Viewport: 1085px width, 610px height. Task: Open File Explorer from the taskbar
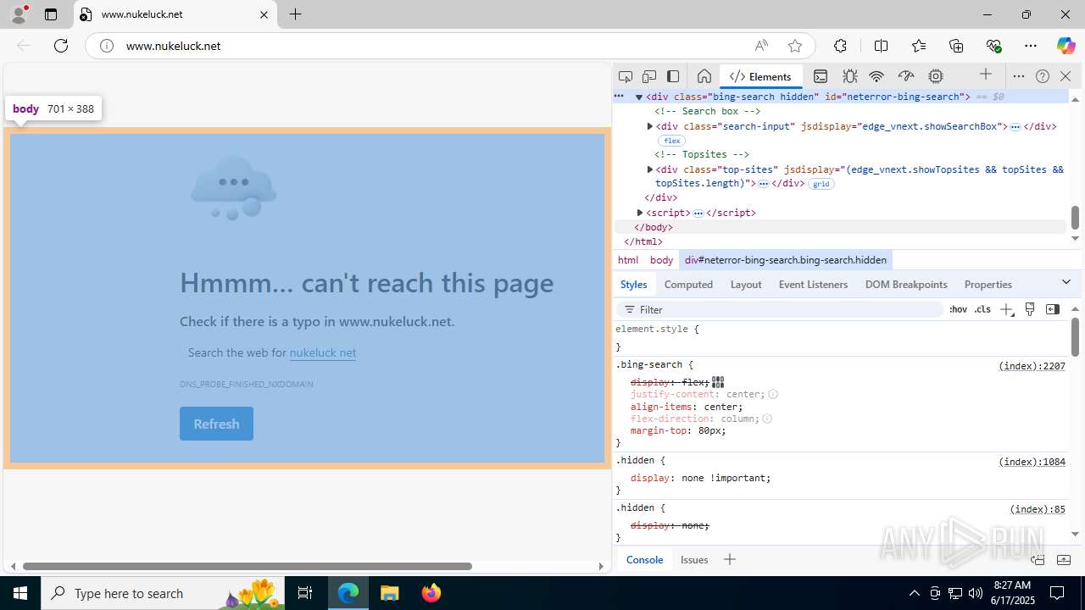[x=389, y=593]
